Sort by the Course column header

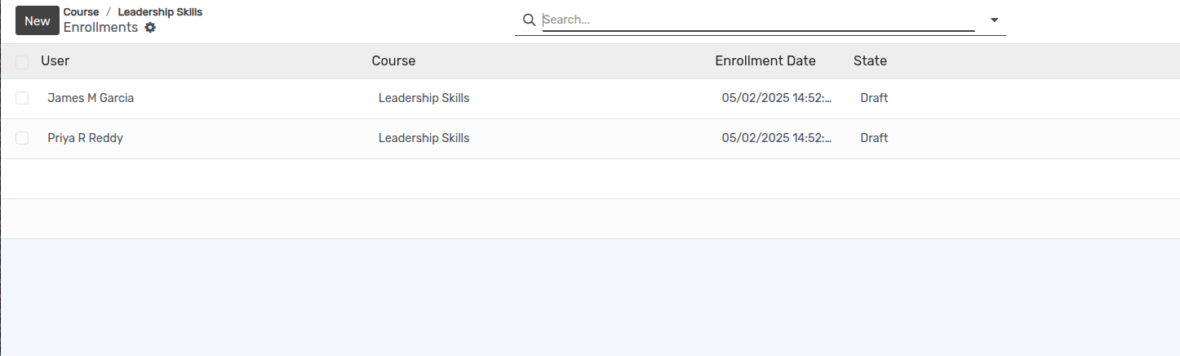pyautogui.click(x=393, y=60)
